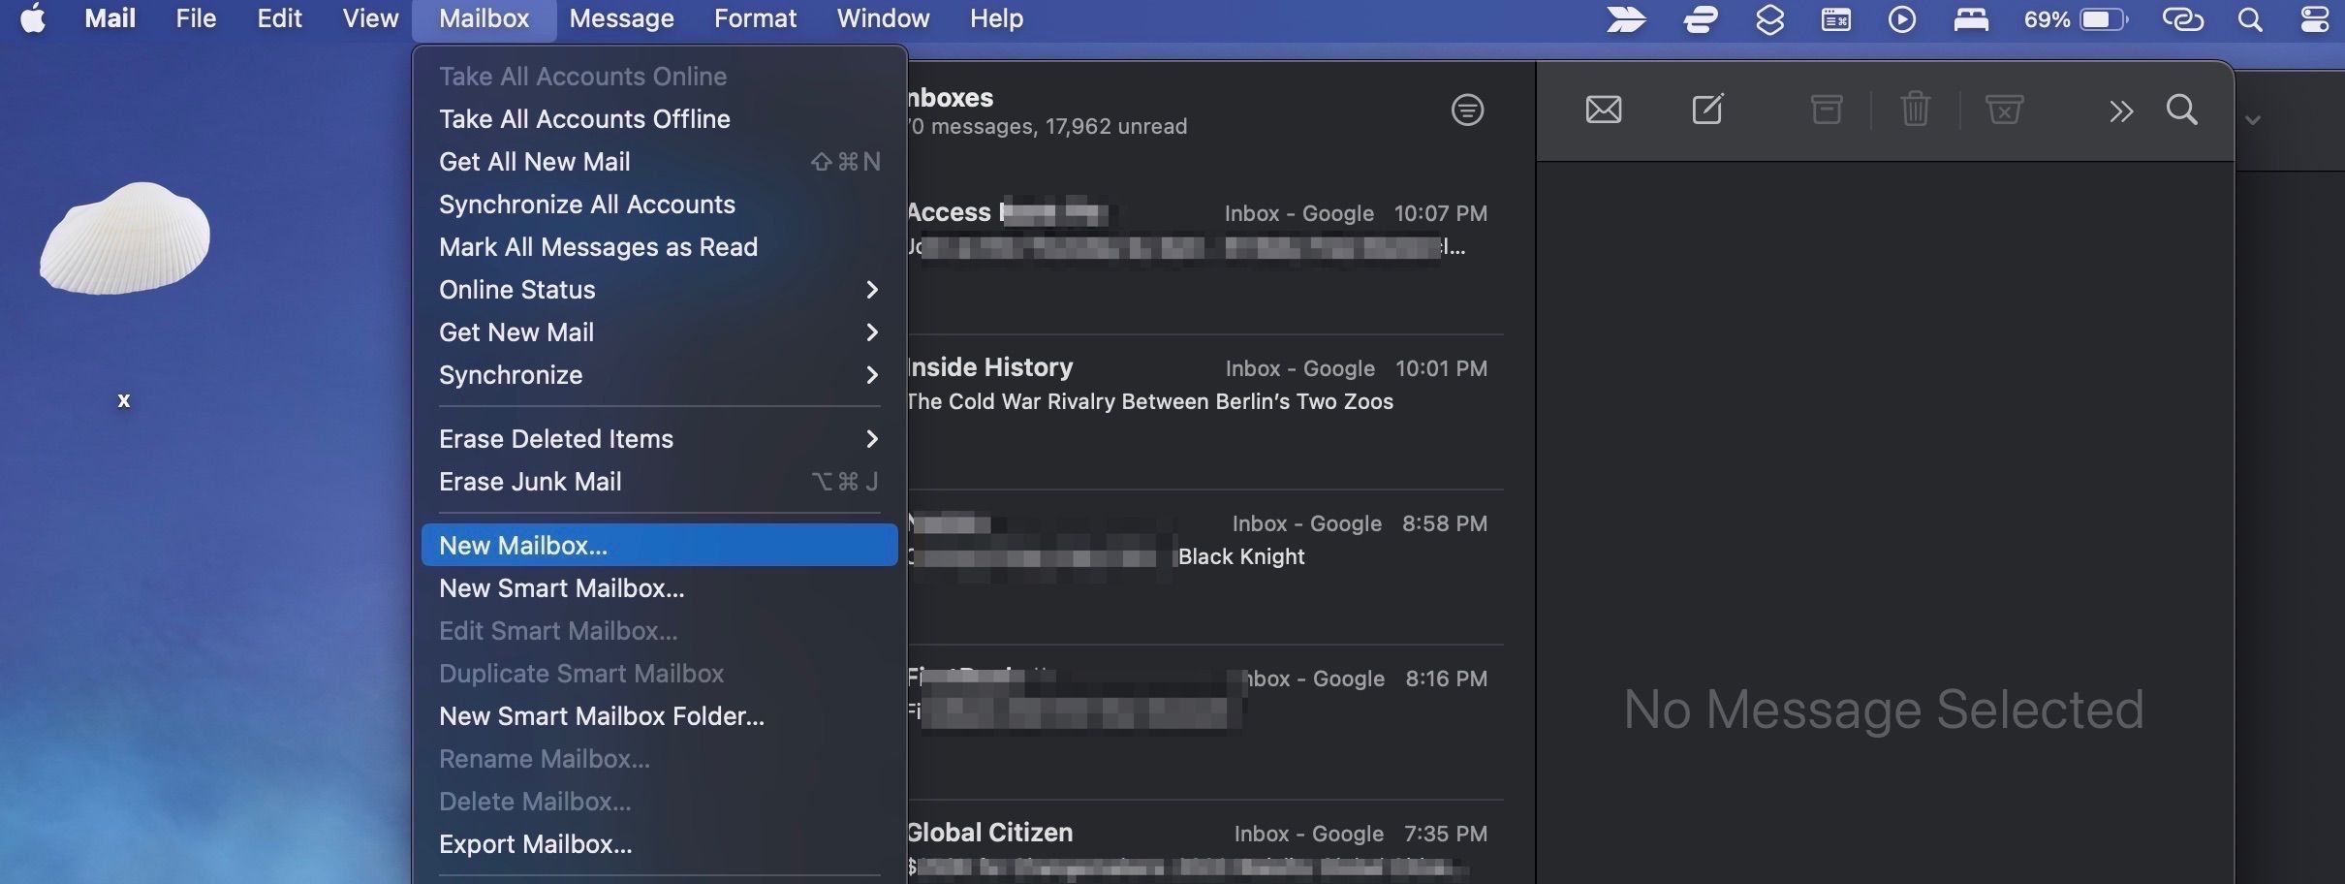Choose New Smart Mailbox Folder...

(x=659, y=716)
